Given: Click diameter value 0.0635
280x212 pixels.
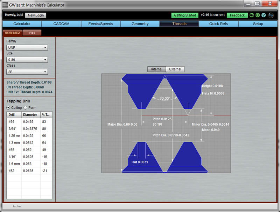Looking at the screenshot, I should coord(28,171).
